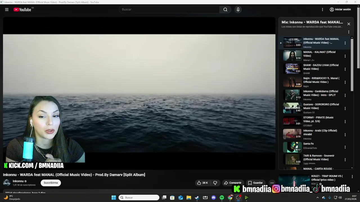Click the Windows taskbar Buscar search box
Screen dimensions: 360x202
point(139,198)
